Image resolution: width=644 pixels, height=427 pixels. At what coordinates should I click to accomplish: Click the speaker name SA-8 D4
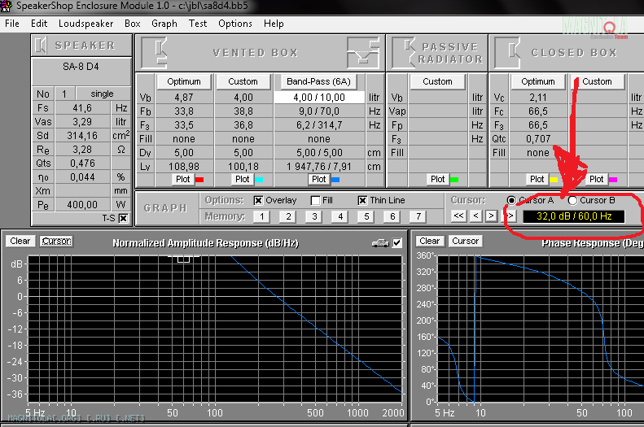point(81,67)
